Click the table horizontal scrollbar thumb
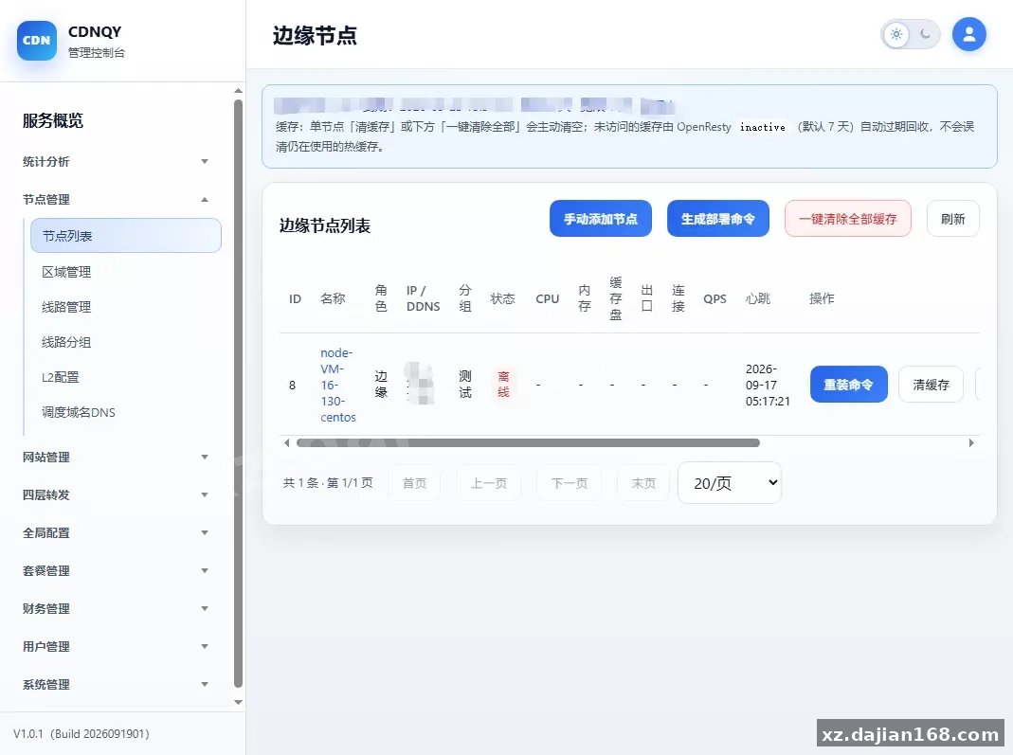Screen dimensions: 1013x755 pos(528,443)
